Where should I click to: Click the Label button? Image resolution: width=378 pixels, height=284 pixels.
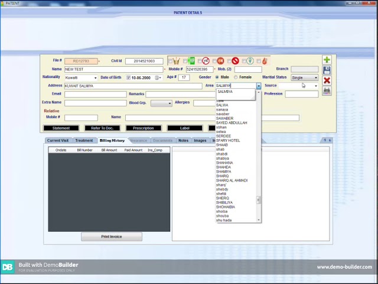(185, 128)
